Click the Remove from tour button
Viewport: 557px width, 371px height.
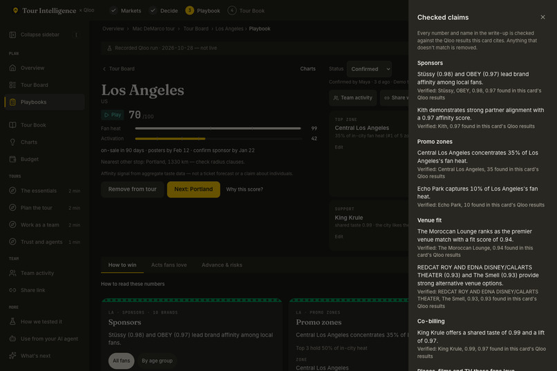coord(132,189)
